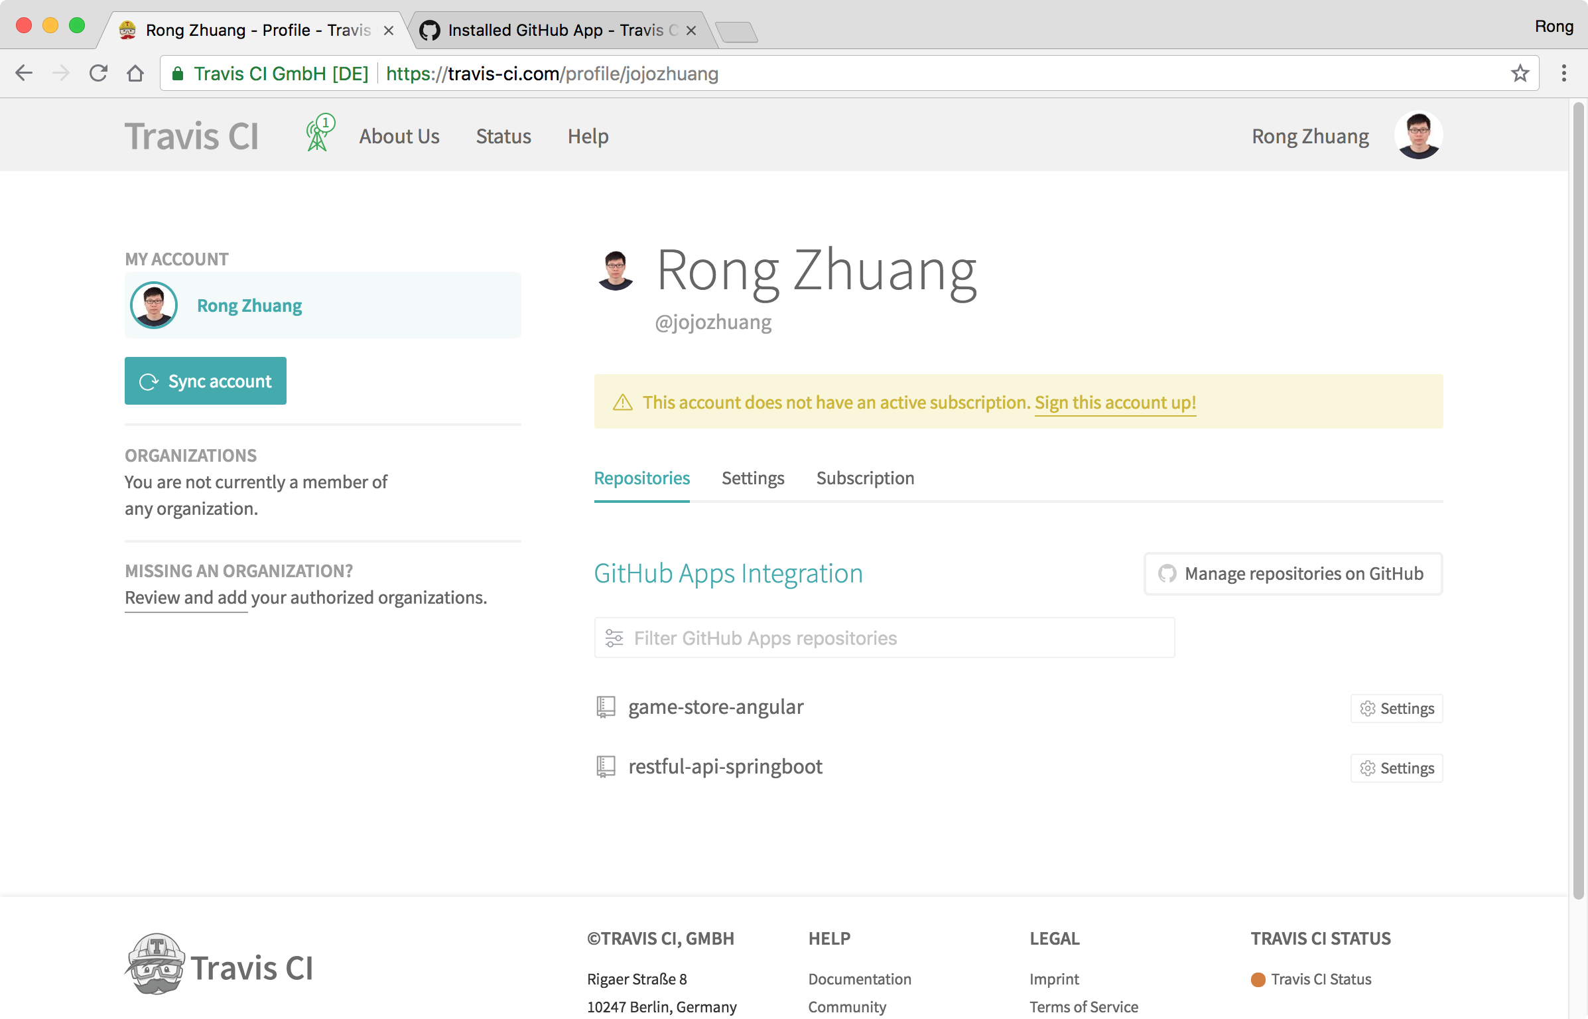1588x1019 pixels.
Task: Click the green secure padlock icon
Action: coord(177,74)
